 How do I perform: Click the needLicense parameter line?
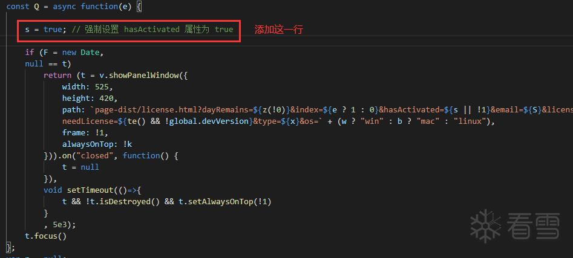click(x=182, y=121)
